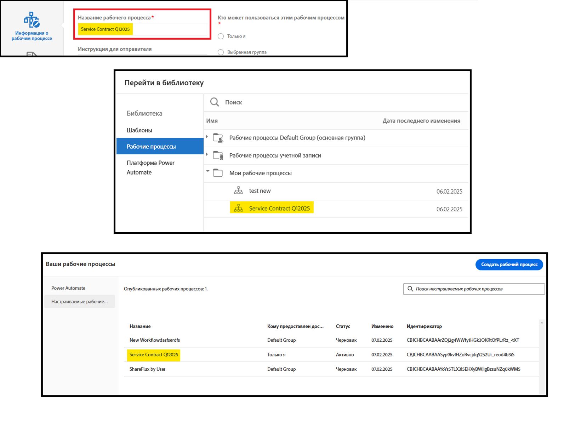
Task: Sort by the "Имя" column header
Action: 212,121
